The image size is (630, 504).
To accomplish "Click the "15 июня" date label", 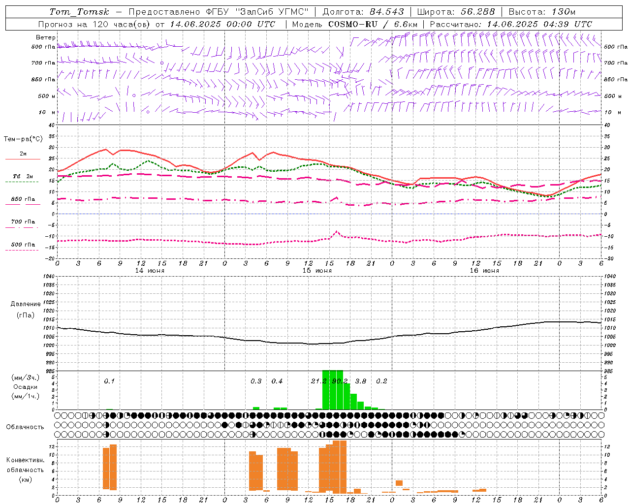I will tap(317, 271).
